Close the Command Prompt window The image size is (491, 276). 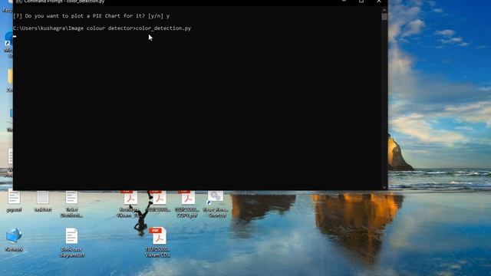pos(379,2)
